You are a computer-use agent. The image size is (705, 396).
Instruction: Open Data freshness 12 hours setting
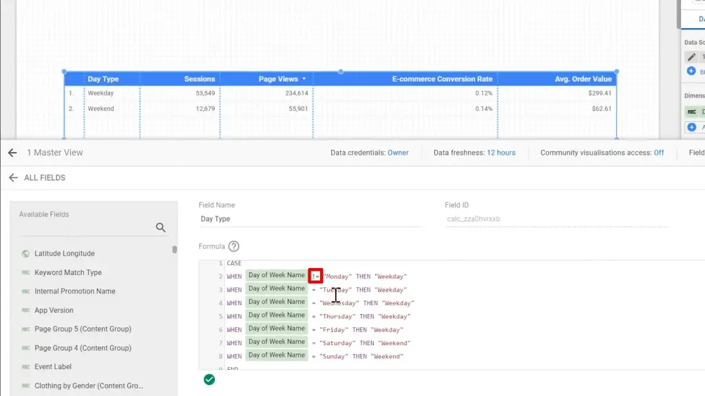click(501, 153)
